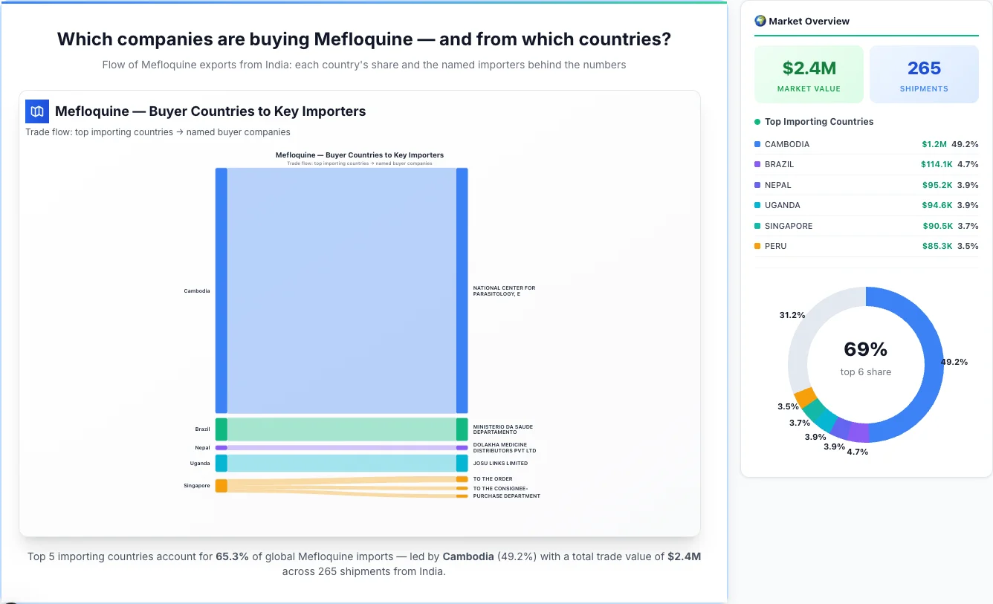Select PERU's orange color swatch
The width and height of the screenshot is (993, 604).
click(759, 246)
